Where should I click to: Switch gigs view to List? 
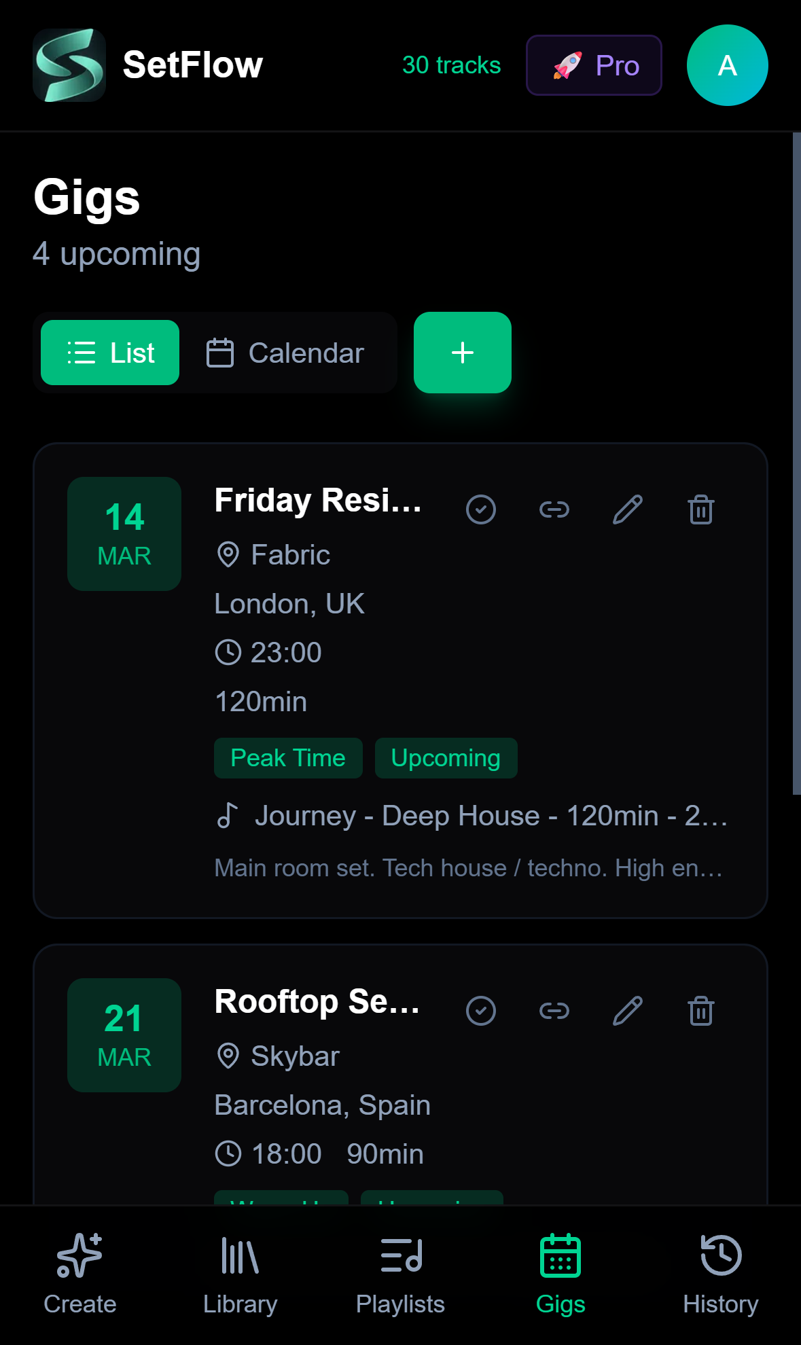click(x=109, y=353)
